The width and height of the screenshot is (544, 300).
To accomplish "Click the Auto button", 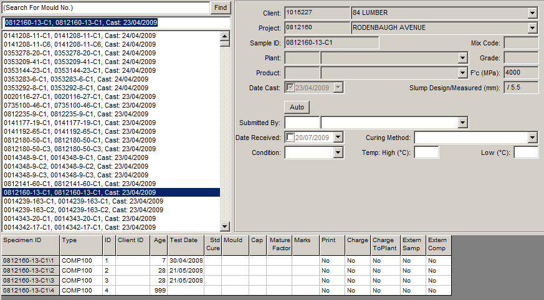I will coord(297,107).
